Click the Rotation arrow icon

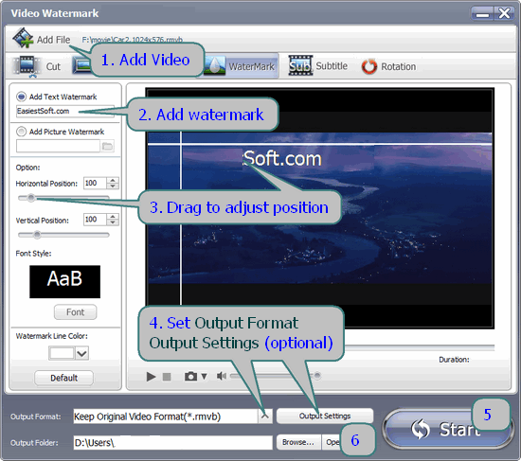point(369,66)
